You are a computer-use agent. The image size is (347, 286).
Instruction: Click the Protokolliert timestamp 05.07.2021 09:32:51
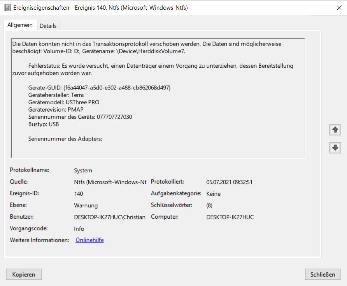click(x=230, y=182)
